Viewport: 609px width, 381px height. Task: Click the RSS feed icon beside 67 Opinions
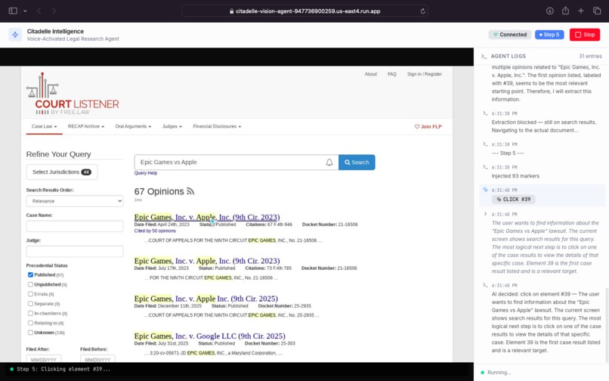tap(190, 191)
